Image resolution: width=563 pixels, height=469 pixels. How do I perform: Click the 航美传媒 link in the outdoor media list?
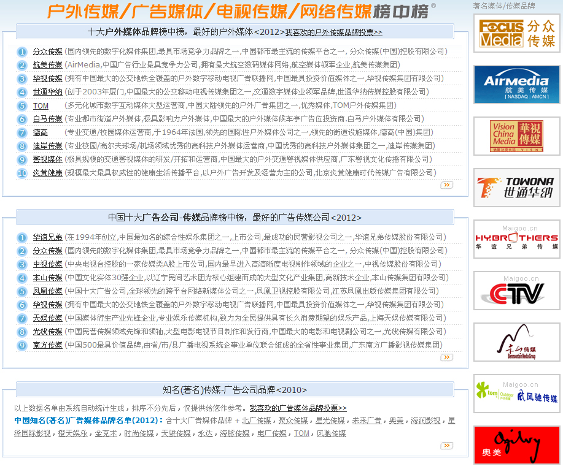(47, 65)
